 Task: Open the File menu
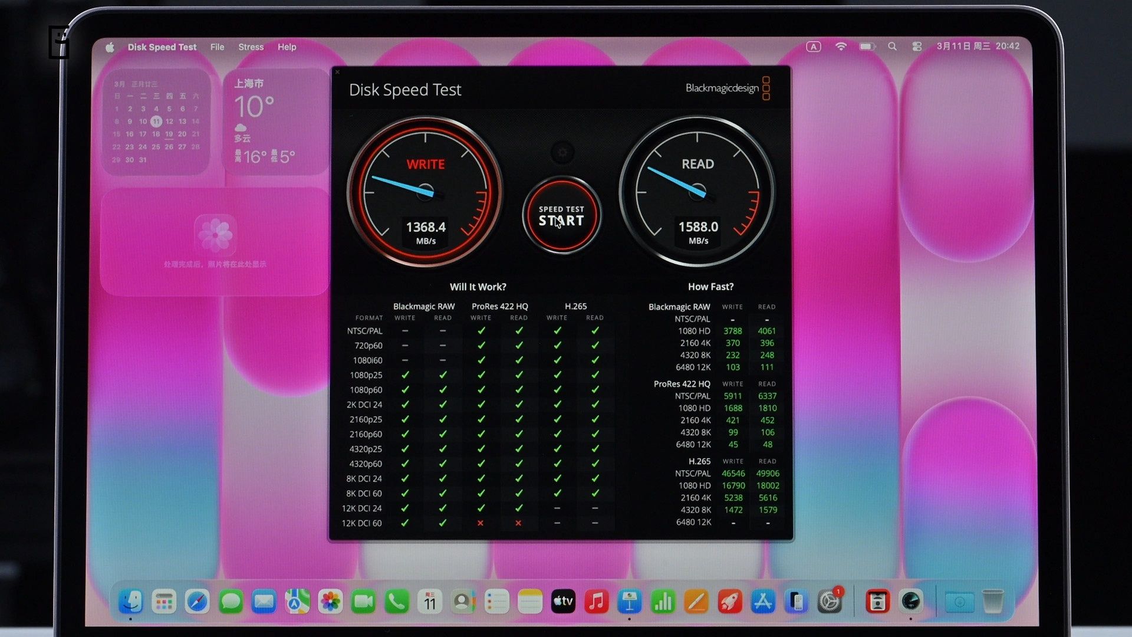click(x=217, y=47)
